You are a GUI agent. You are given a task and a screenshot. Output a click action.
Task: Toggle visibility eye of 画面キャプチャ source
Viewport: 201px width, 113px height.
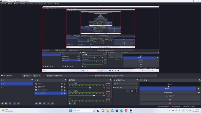62,87
